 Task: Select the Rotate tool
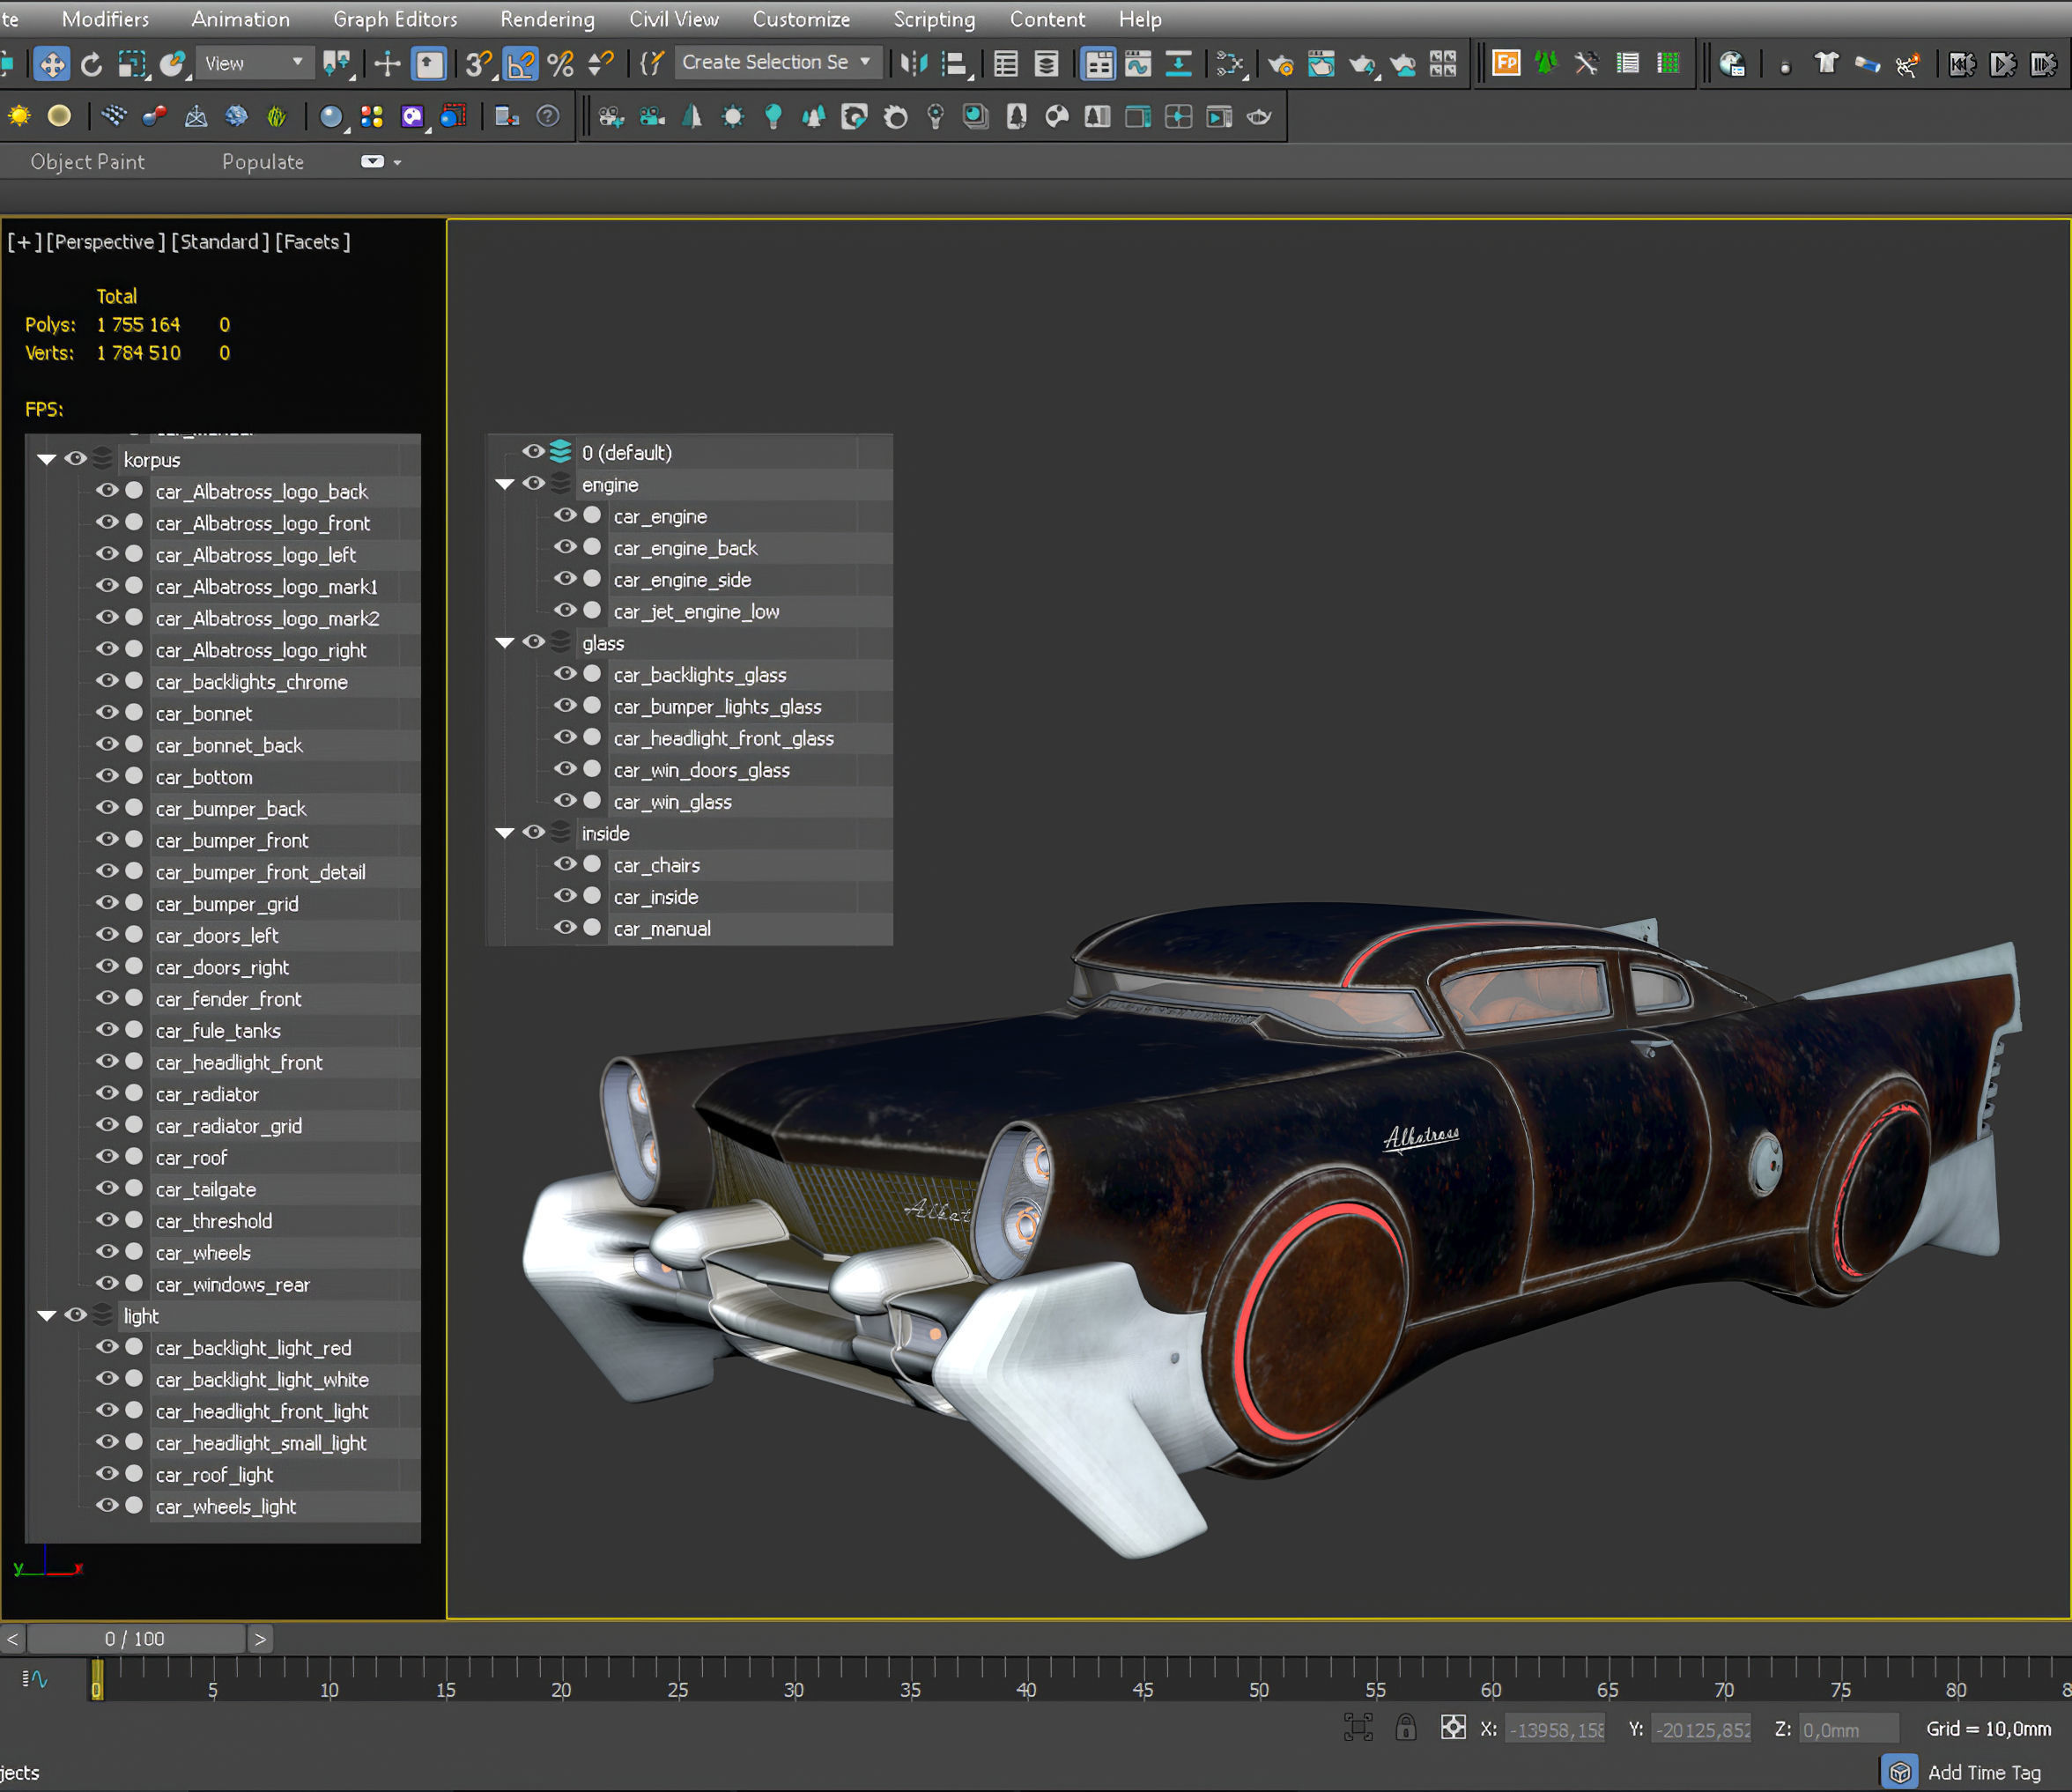pos(91,64)
